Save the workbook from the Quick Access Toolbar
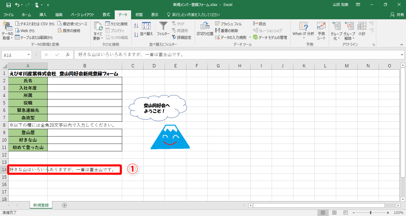 [8, 5]
